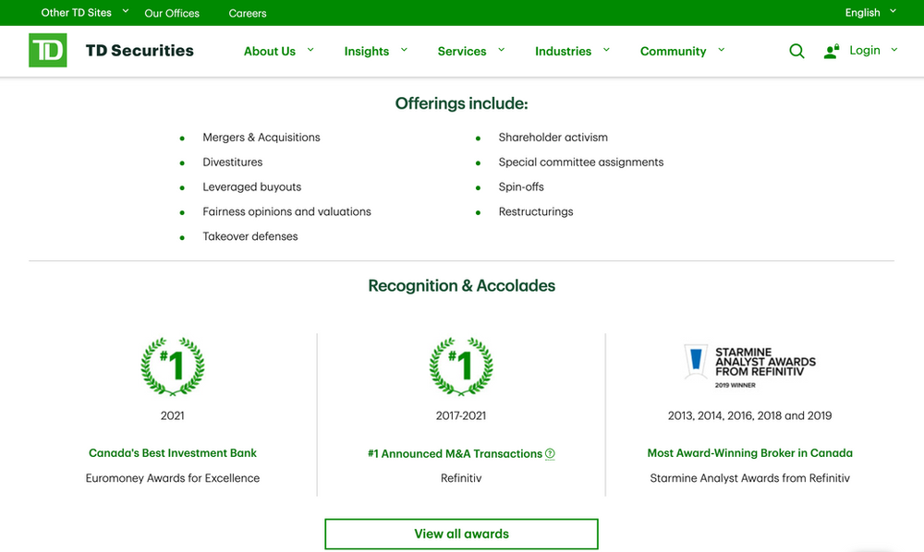Click the Login account person icon
Viewport: 924px width, 552px height.
pos(829,51)
